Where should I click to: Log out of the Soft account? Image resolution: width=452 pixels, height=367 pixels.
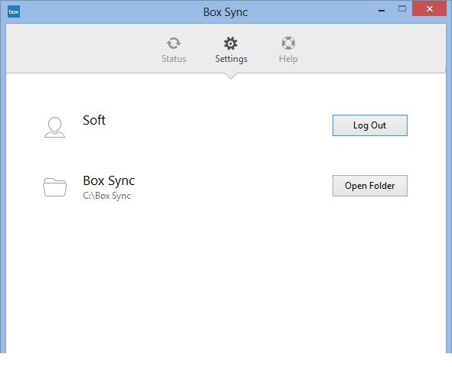(x=369, y=125)
